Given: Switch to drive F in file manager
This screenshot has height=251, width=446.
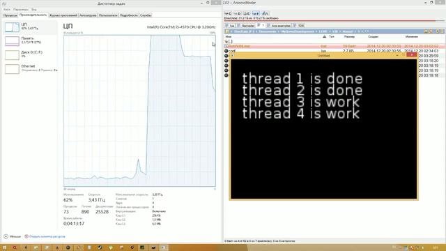Looking at the screenshot, I should coord(256,13).
